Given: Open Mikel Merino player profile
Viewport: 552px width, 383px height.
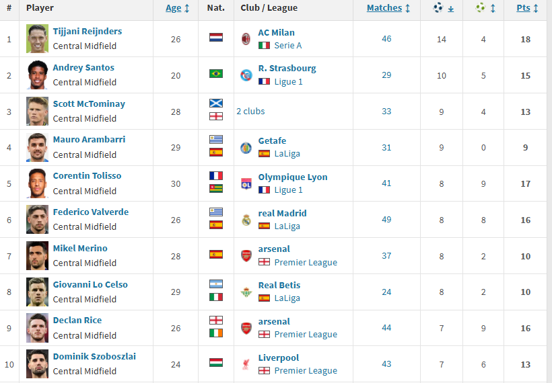Looking at the screenshot, I should pos(80,248).
